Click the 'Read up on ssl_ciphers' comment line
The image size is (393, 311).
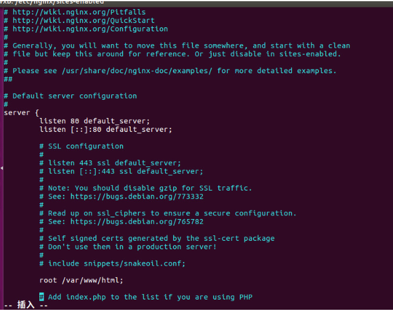point(172,213)
